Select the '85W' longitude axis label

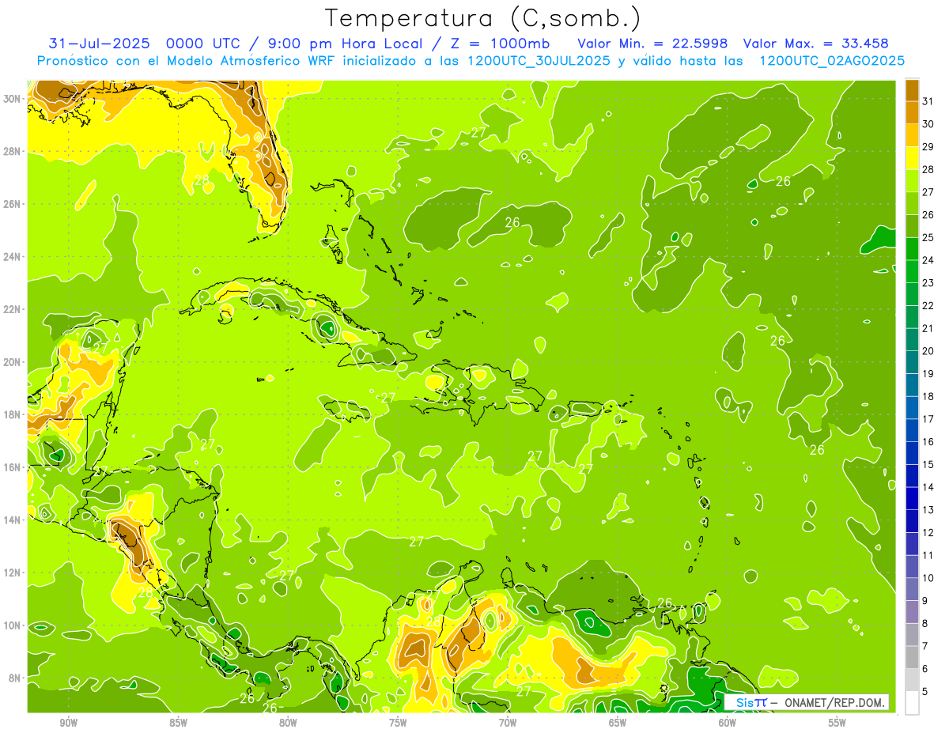(x=179, y=723)
